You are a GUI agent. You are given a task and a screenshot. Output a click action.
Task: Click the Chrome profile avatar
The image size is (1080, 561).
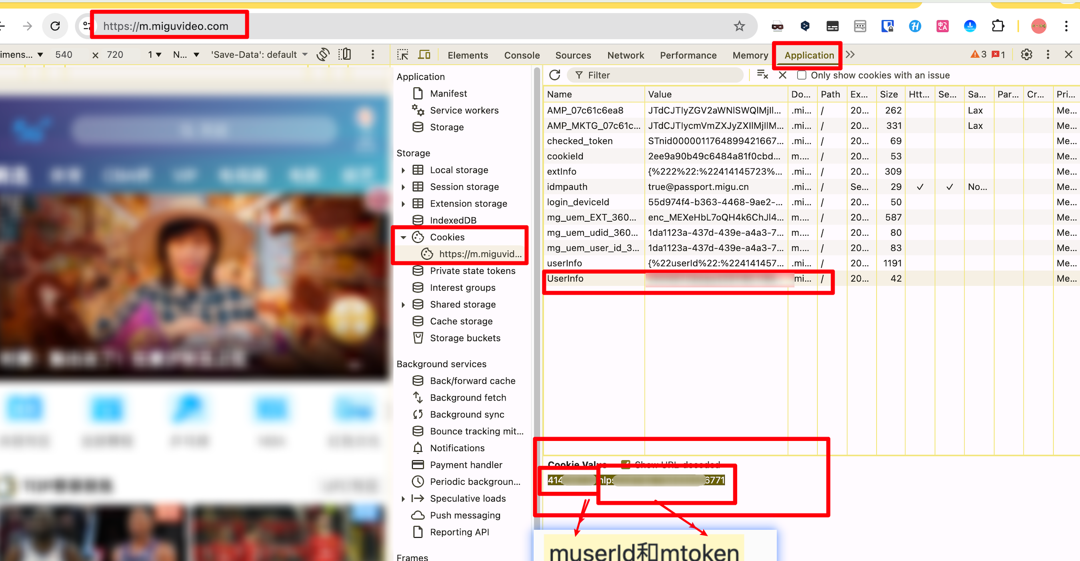pos(1038,26)
